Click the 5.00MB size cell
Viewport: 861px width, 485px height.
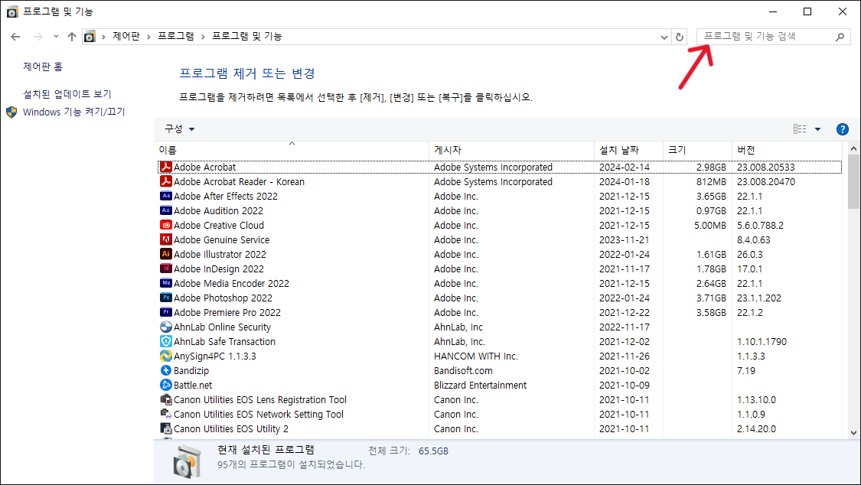coord(710,225)
